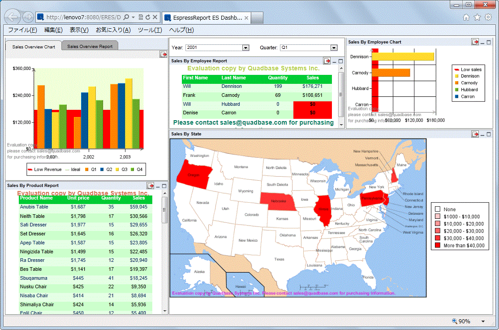
Task: Close the EspressReport ES Dashboard browser tab
Action: 246,18
